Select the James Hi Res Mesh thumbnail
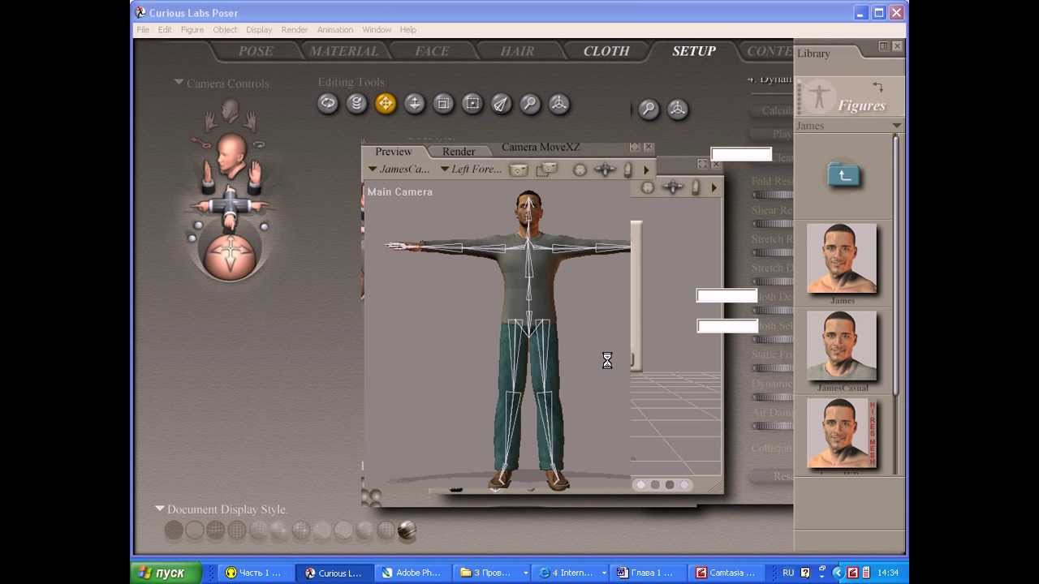Image resolution: width=1039 pixels, height=584 pixels. click(842, 433)
